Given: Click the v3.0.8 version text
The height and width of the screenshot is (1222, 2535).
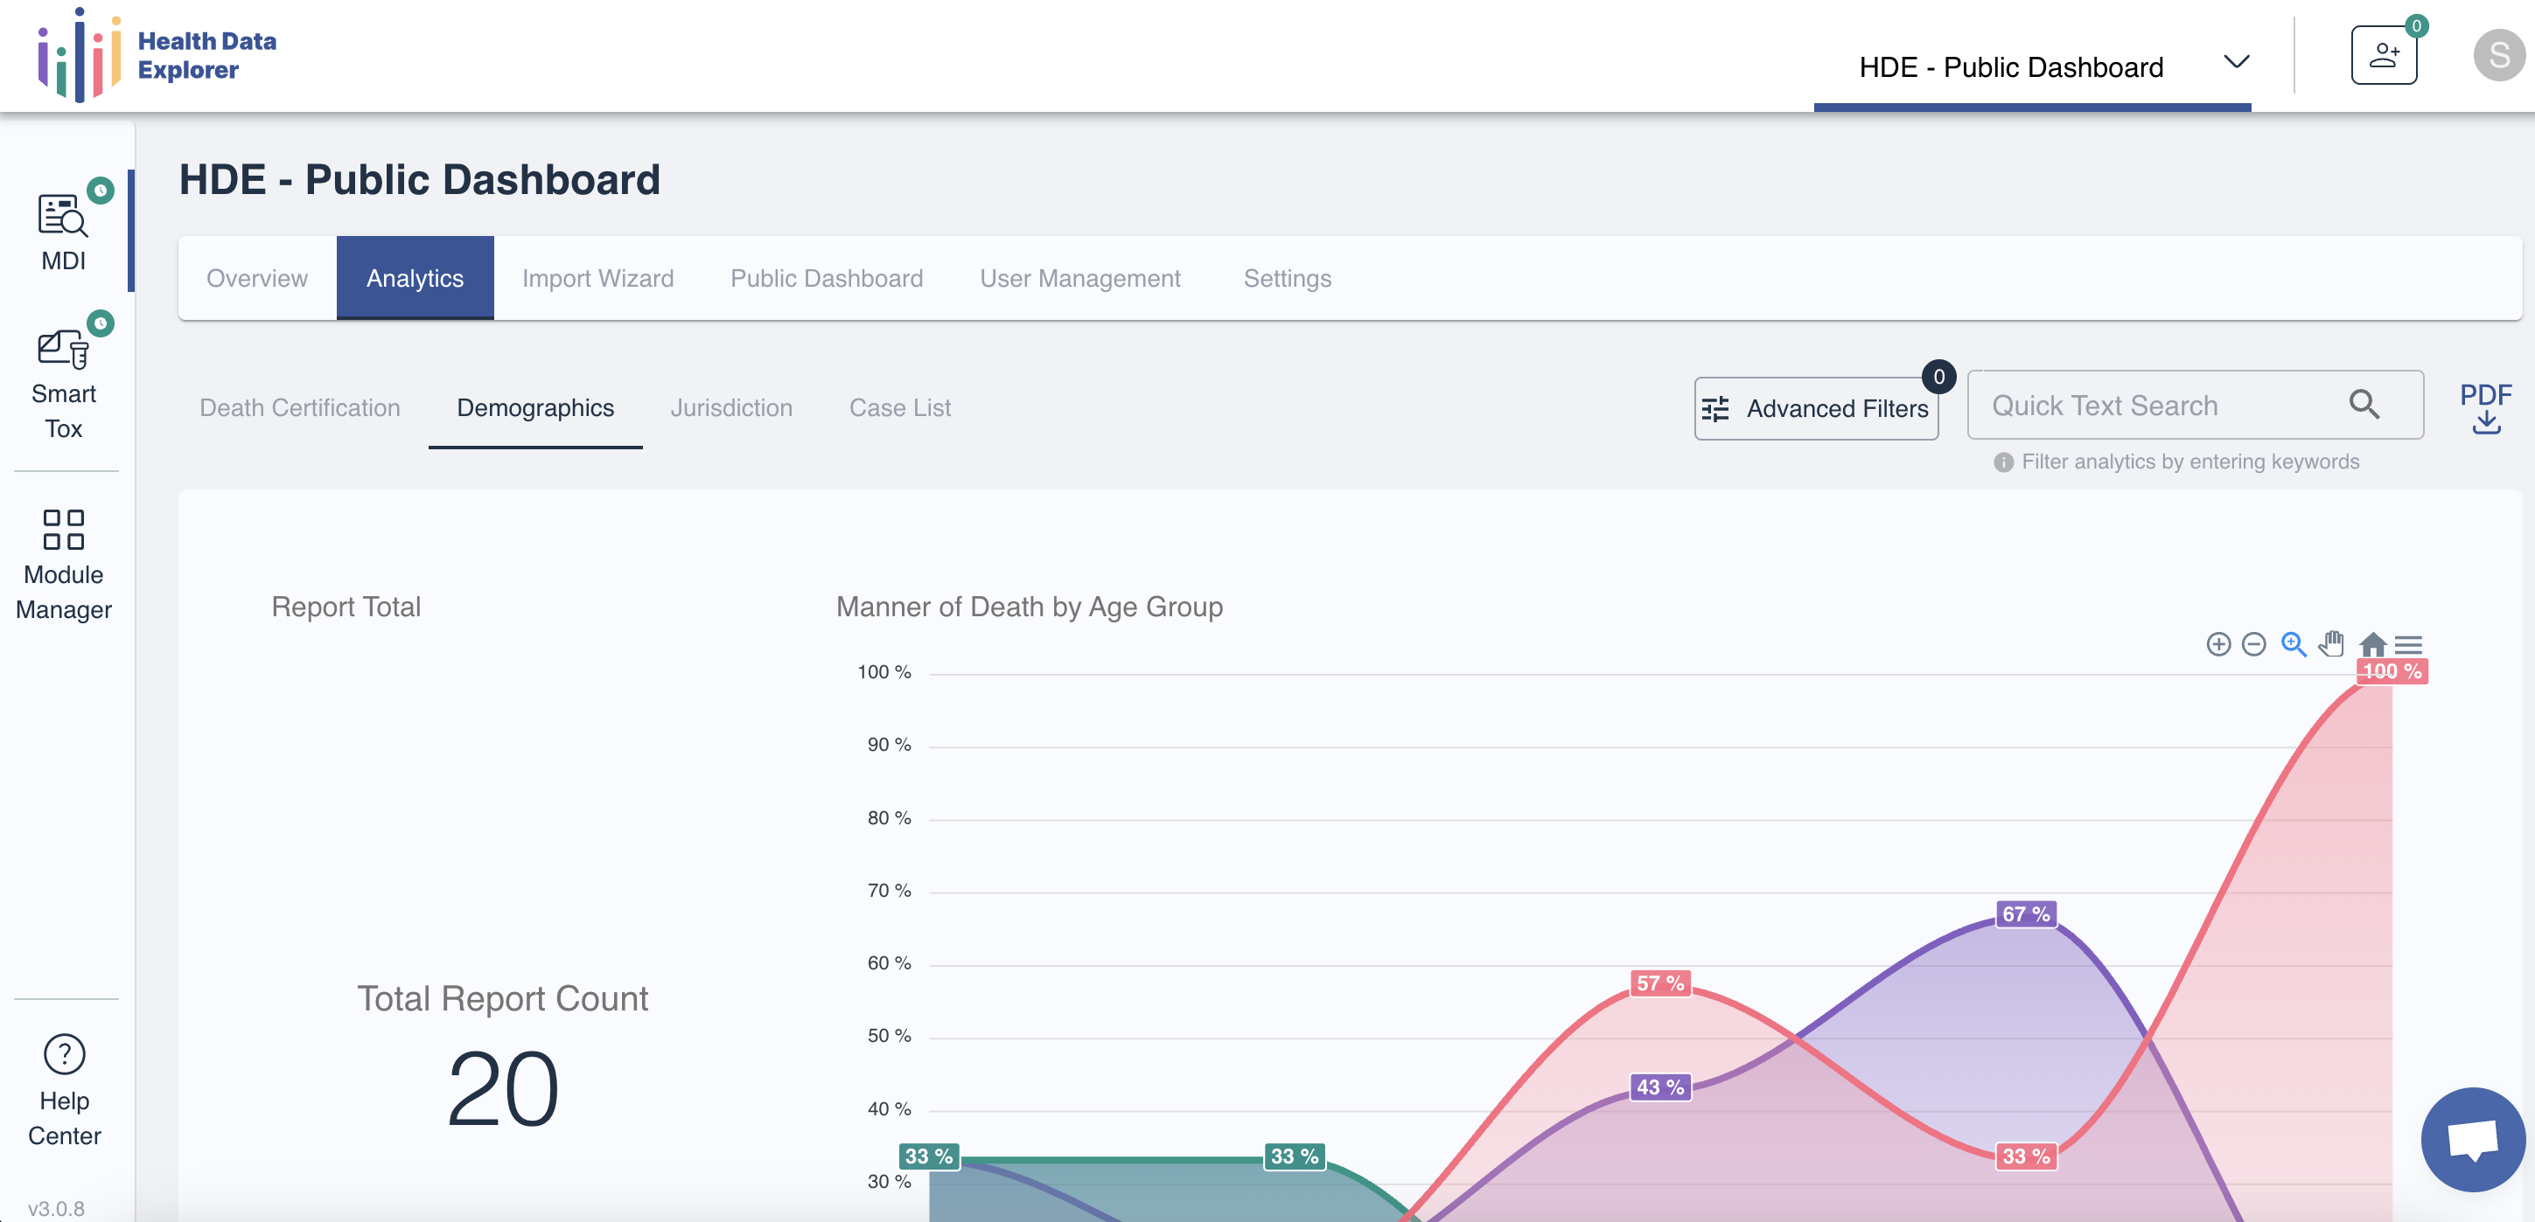Looking at the screenshot, I should 56,1208.
